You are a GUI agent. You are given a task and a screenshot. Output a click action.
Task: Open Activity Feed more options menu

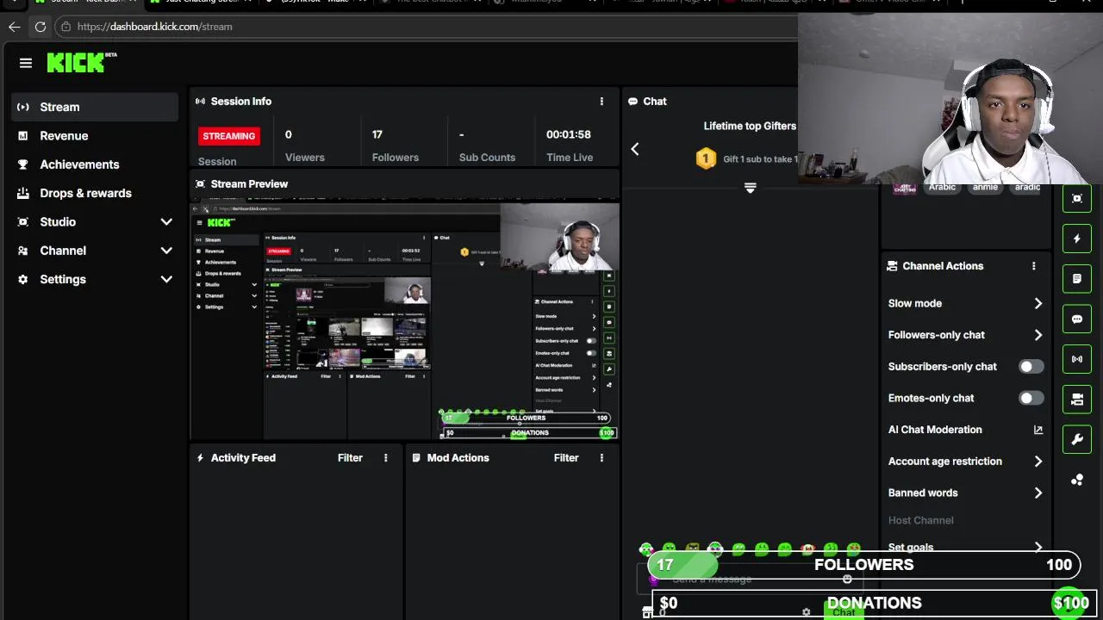(385, 458)
